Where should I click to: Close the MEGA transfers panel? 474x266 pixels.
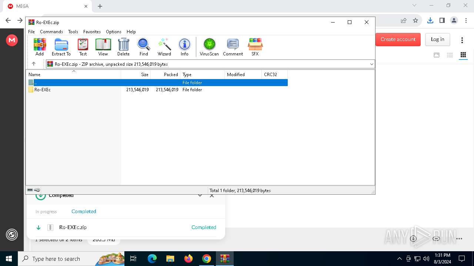pyautogui.click(x=212, y=195)
